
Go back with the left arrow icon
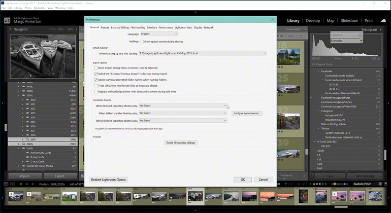27,184
